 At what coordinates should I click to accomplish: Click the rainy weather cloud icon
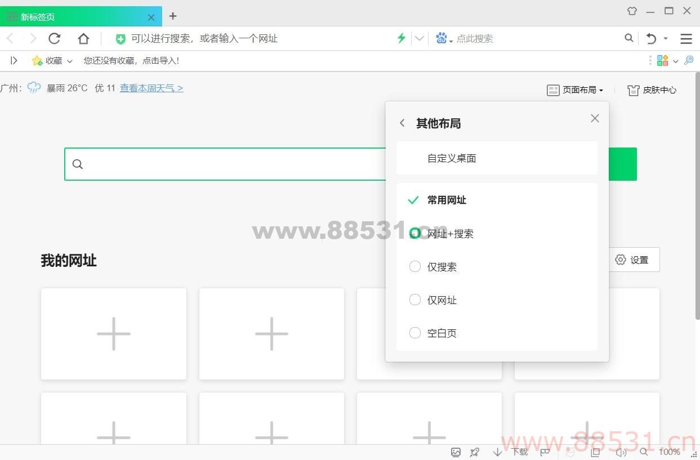tap(34, 88)
